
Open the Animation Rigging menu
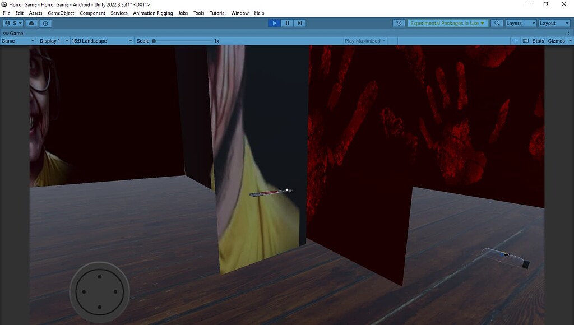[152, 13]
